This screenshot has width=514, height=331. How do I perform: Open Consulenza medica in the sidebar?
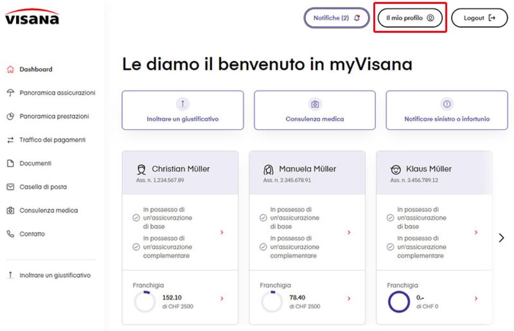point(48,210)
